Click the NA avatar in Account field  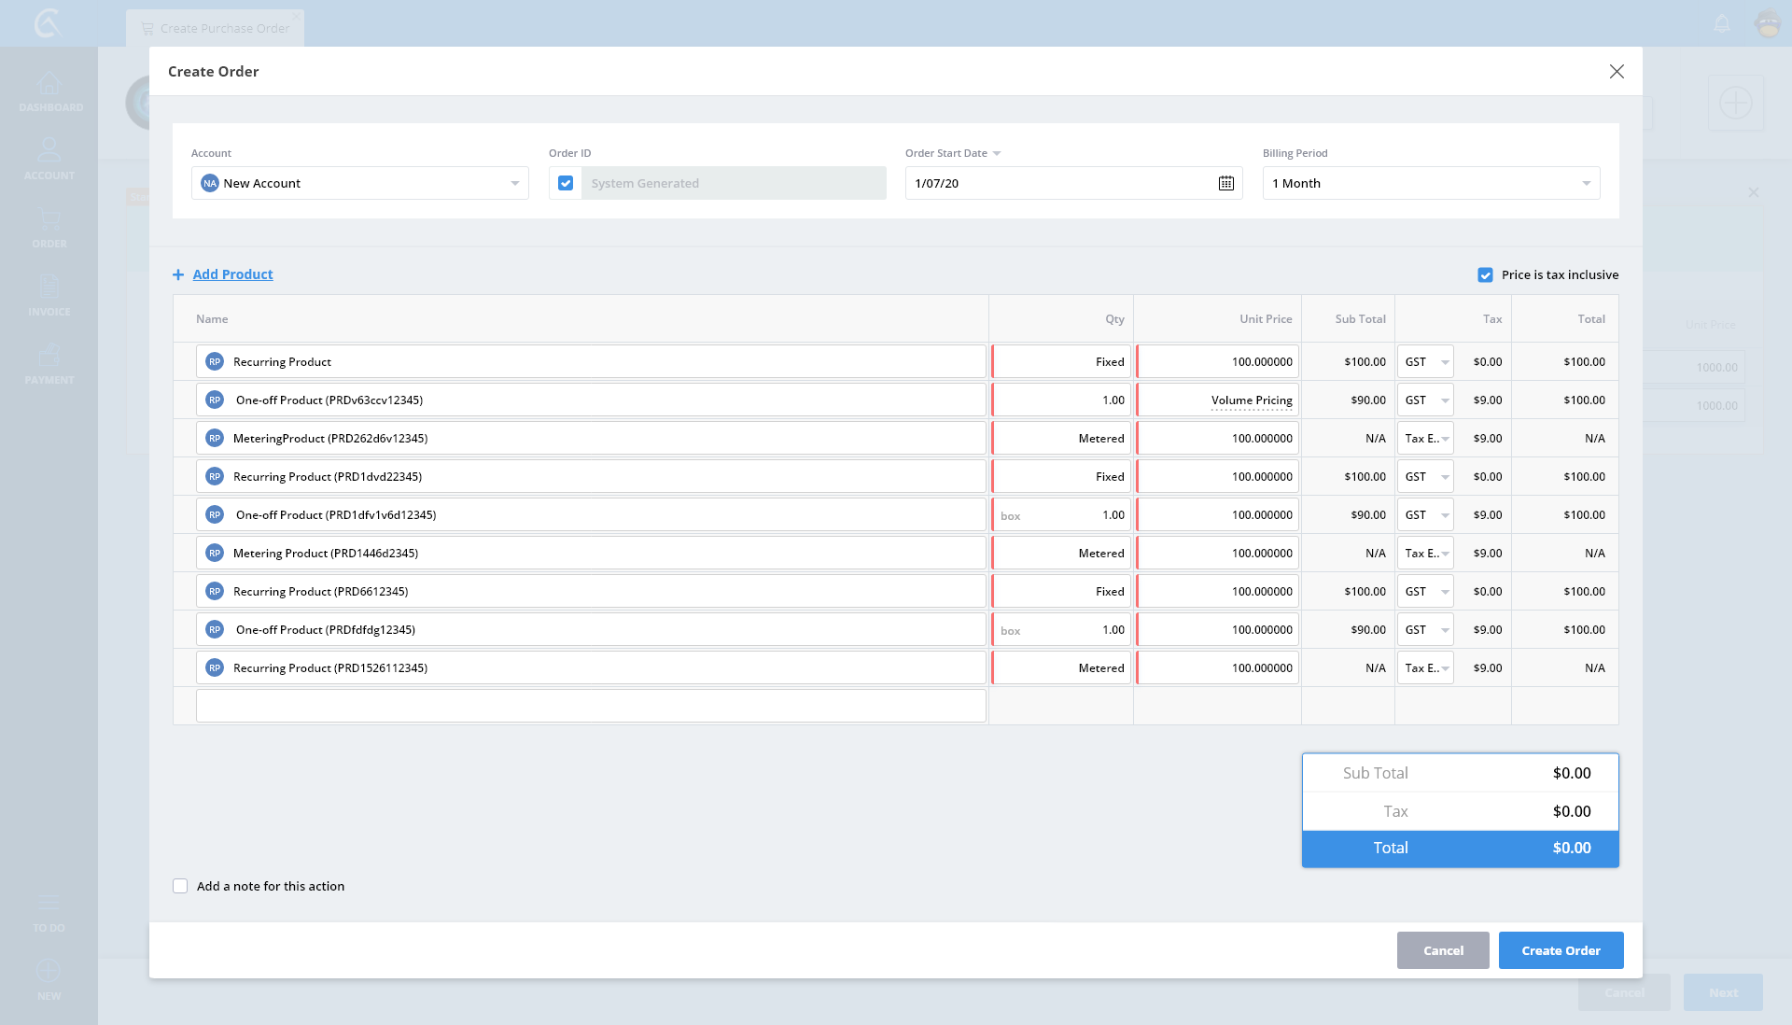tap(210, 183)
